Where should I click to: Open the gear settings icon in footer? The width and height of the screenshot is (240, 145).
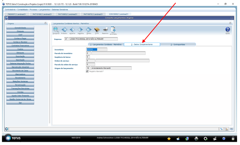point(205,139)
